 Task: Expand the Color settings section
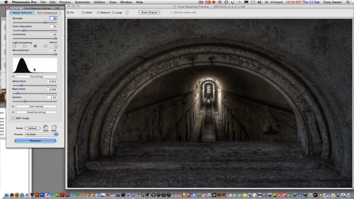pyautogui.click(x=13, y=106)
